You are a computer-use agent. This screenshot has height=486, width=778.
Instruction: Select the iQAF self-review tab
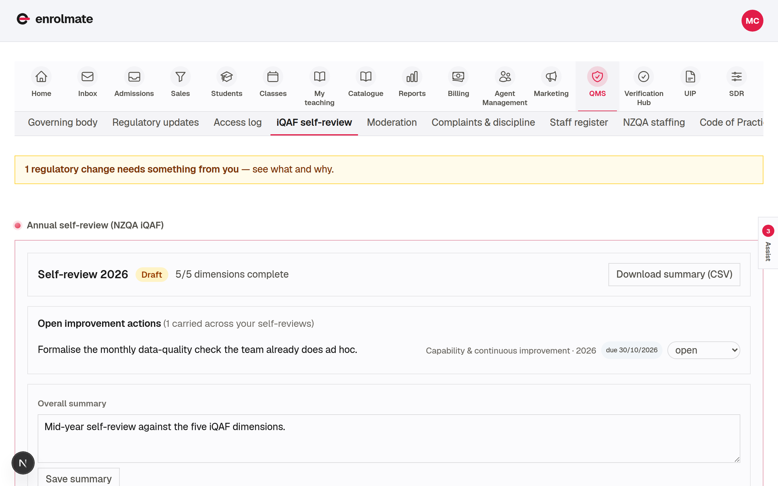pyautogui.click(x=314, y=122)
